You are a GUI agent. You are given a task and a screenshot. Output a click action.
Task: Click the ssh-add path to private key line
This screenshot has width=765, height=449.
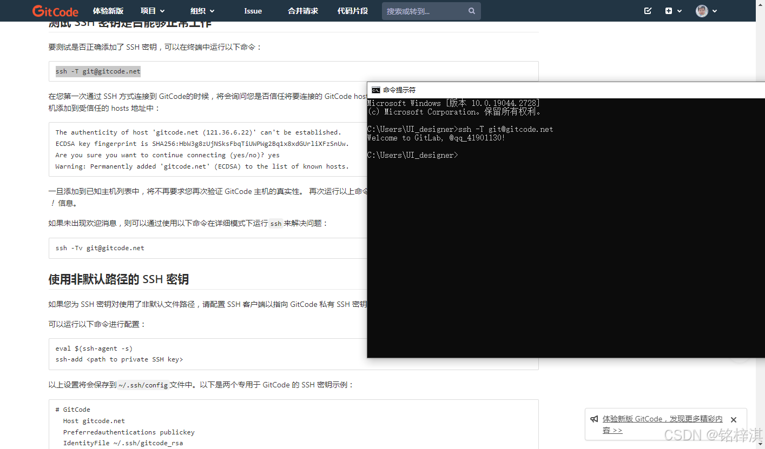coord(119,359)
